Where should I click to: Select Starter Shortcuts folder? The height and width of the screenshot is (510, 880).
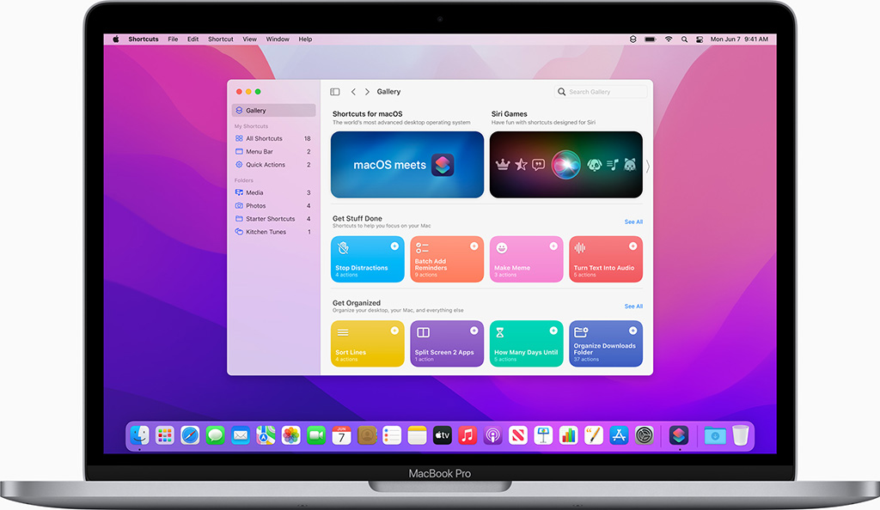(274, 219)
